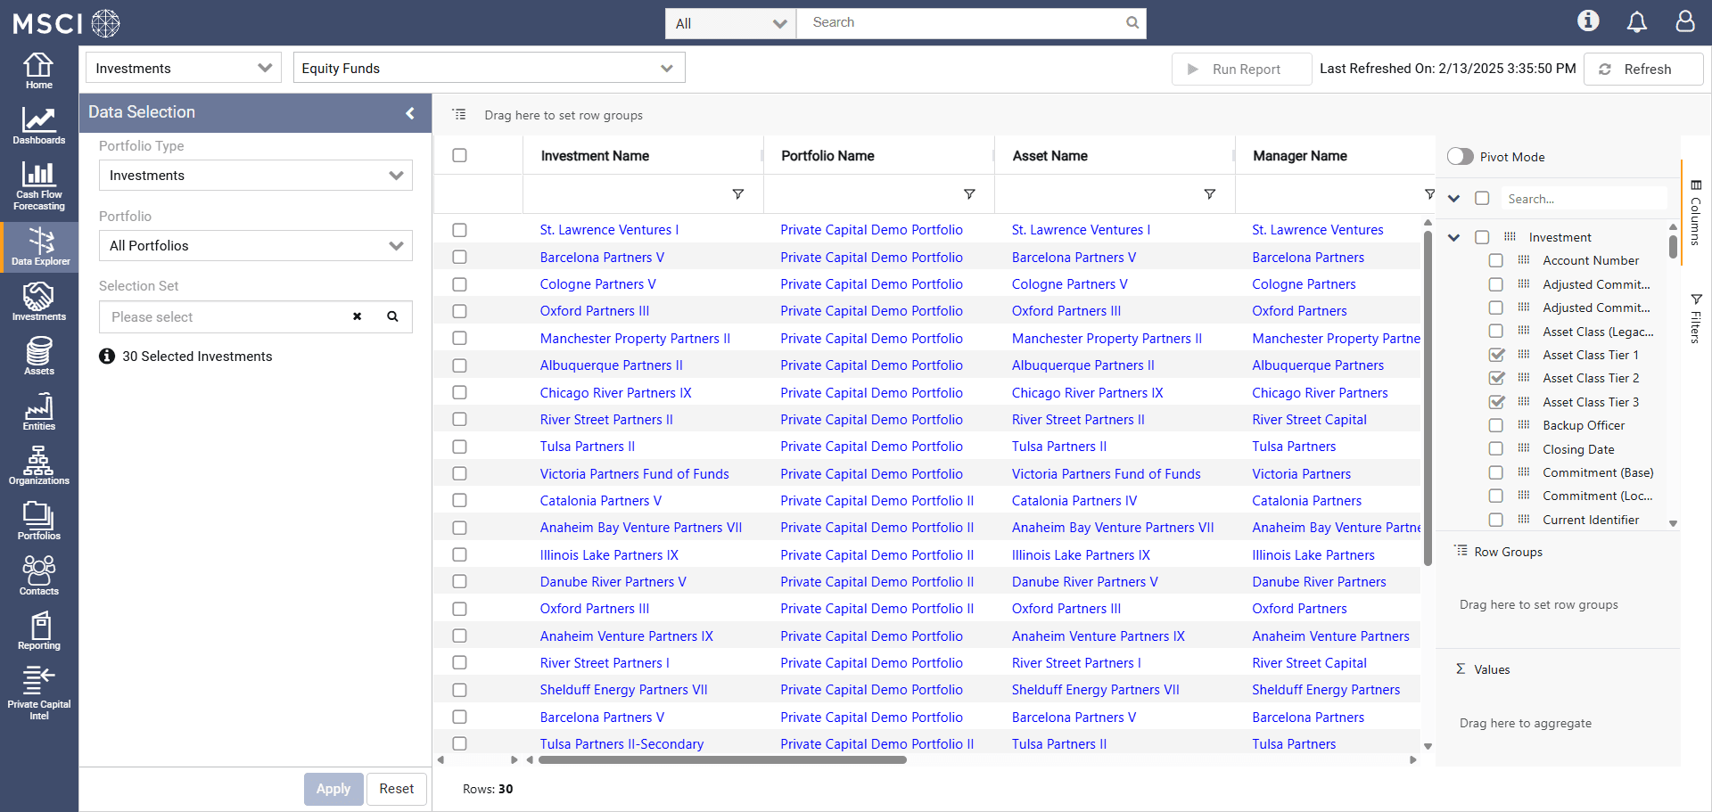1712x812 pixels.
Task: Open the Equity Funds dropdown
Action: coord(489,69)
